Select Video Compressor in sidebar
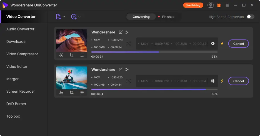The width and height of the screenshot is (260, 136). 22,54
